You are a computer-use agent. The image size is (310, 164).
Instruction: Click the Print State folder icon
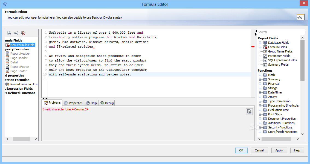tap(265, 115)
